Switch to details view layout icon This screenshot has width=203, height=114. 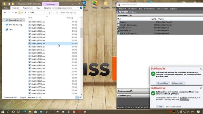[77, 98]
